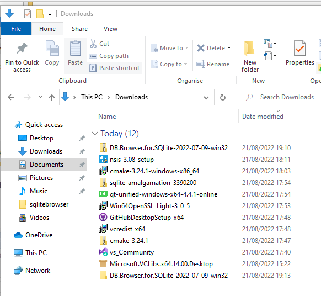Click the Rename button
This screenshot has width=321, height=296.
click(213, 64)
